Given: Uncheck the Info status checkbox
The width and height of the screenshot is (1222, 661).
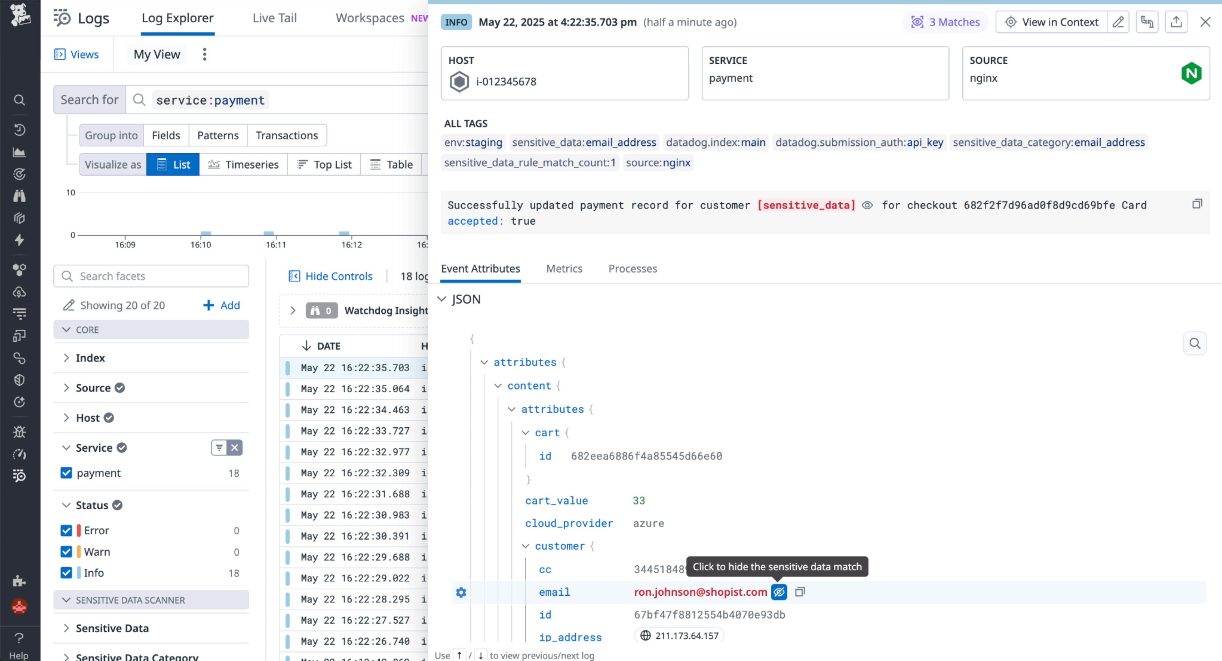Looking at the screenshot, I should (66, 573).
